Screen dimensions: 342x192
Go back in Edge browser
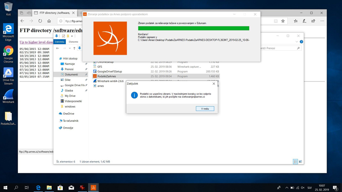tap(22, 21)
